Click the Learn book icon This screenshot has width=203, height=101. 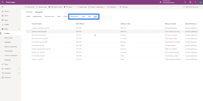[3, 16]
